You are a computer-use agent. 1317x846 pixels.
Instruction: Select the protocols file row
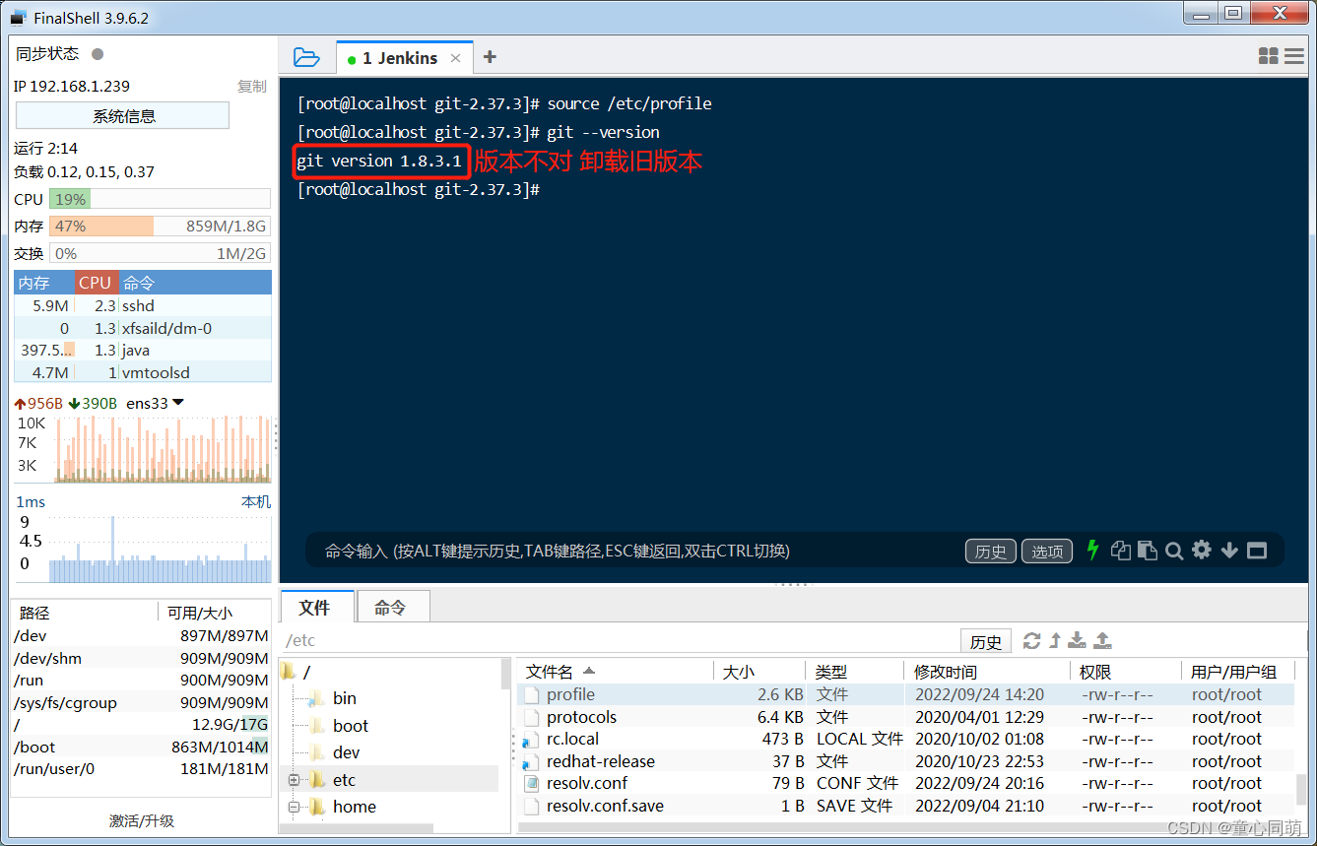click(x=906, y=717)
